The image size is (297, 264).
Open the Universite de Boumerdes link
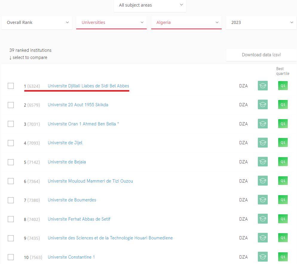pos(72,200)
